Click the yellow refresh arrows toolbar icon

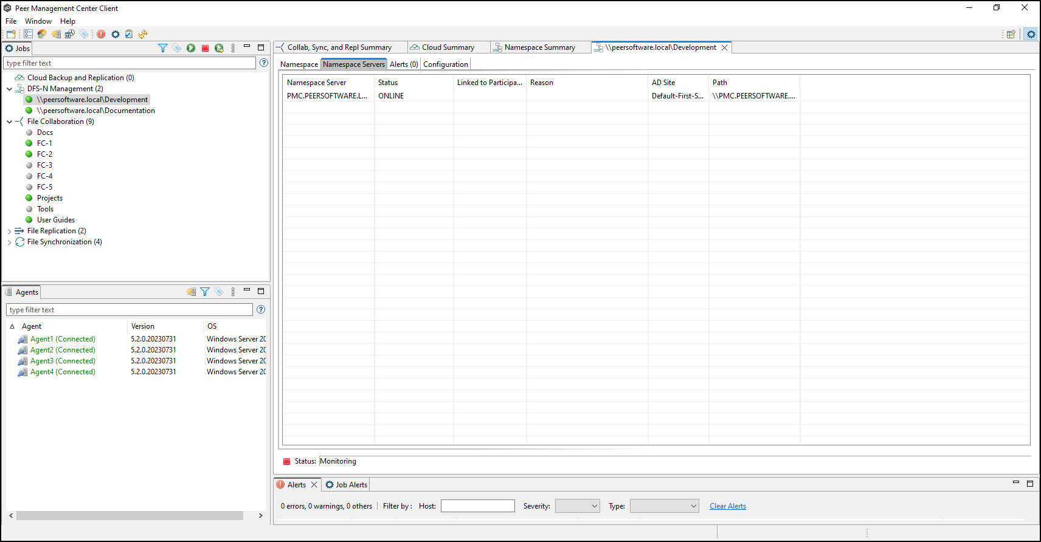tap(143, 34)
